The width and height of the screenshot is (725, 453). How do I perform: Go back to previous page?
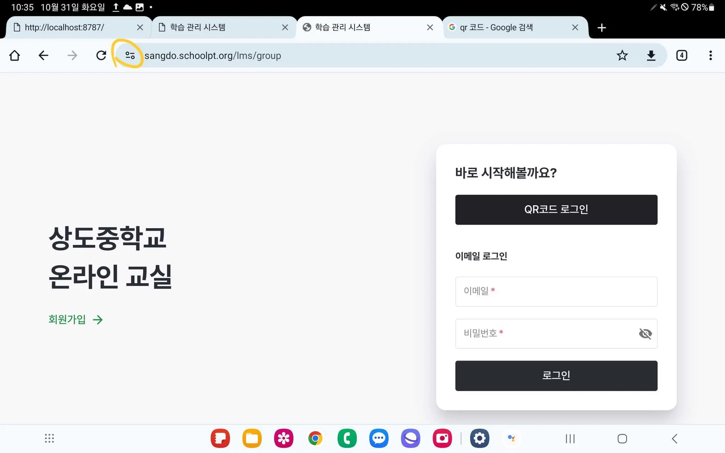(x=43, y=56)
